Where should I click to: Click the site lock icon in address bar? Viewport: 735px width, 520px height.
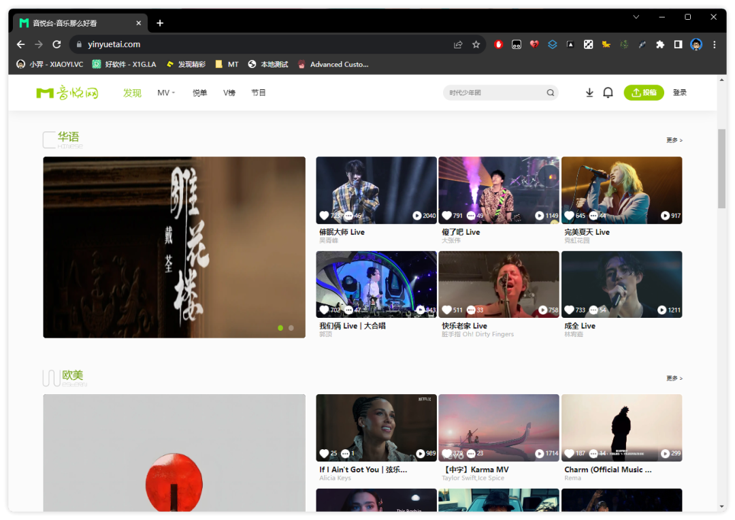79,44
